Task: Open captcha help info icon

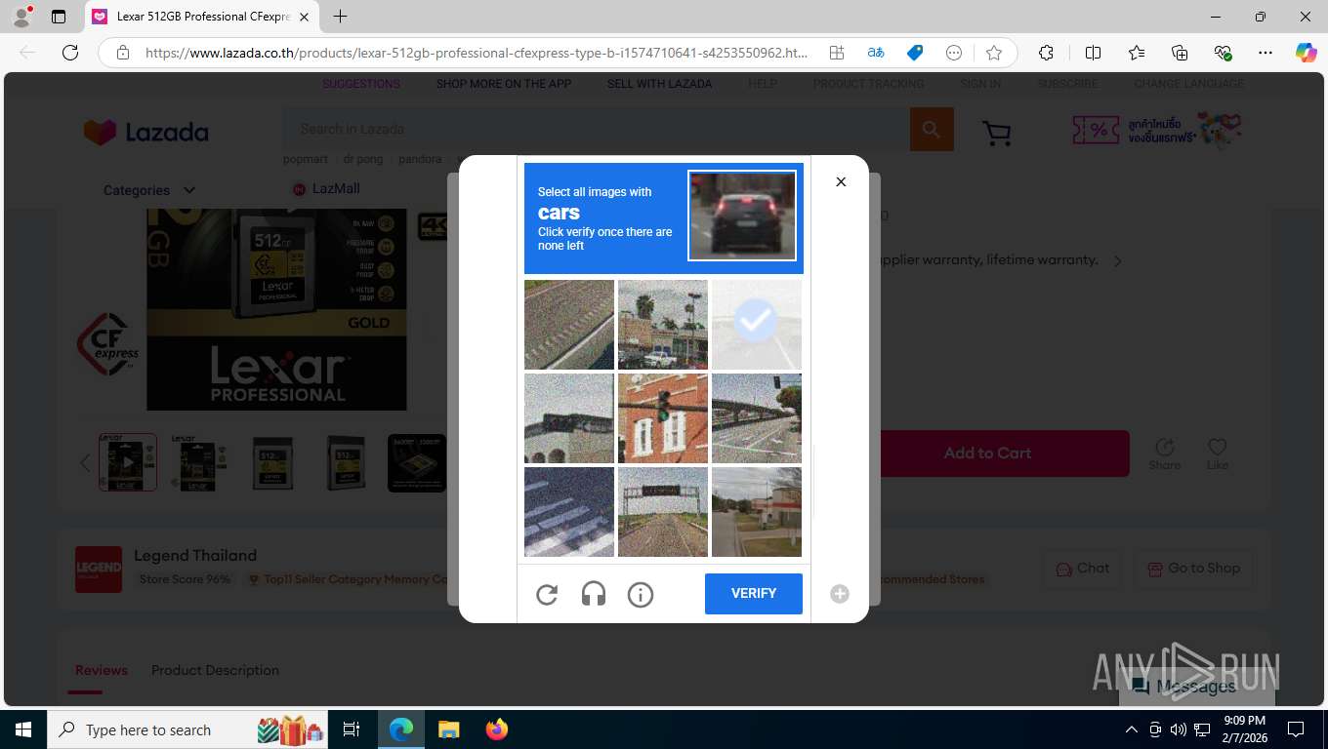Action: [641, 594]
